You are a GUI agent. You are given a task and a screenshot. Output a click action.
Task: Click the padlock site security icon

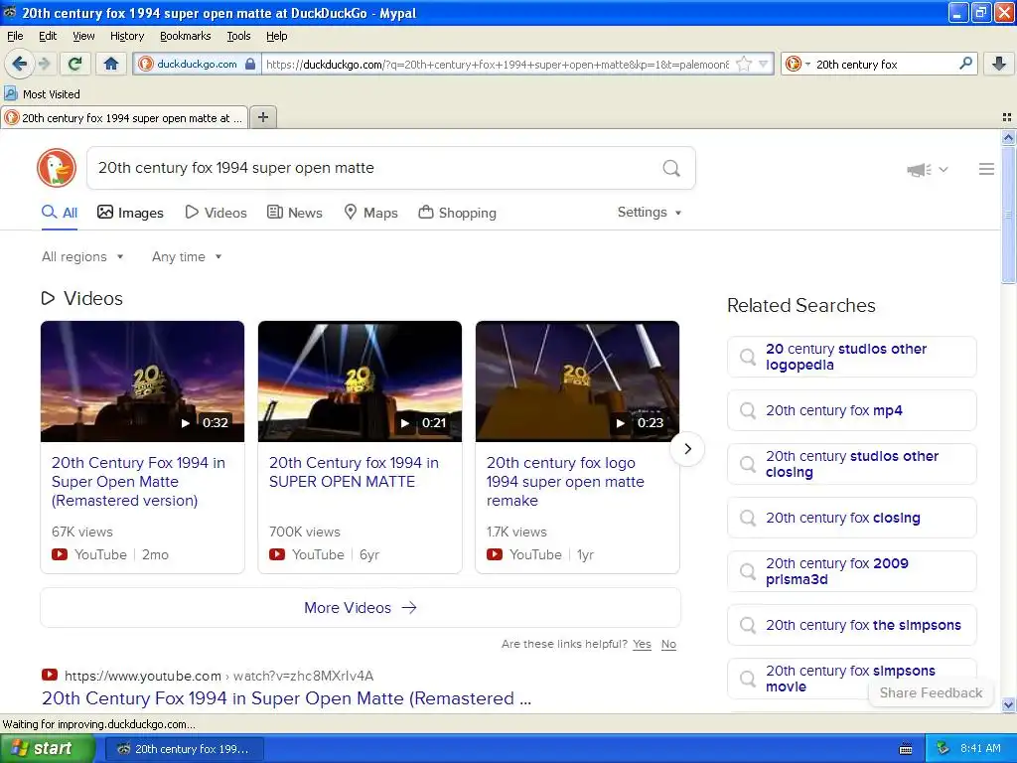pyautogui.click(x=249, y=64)
